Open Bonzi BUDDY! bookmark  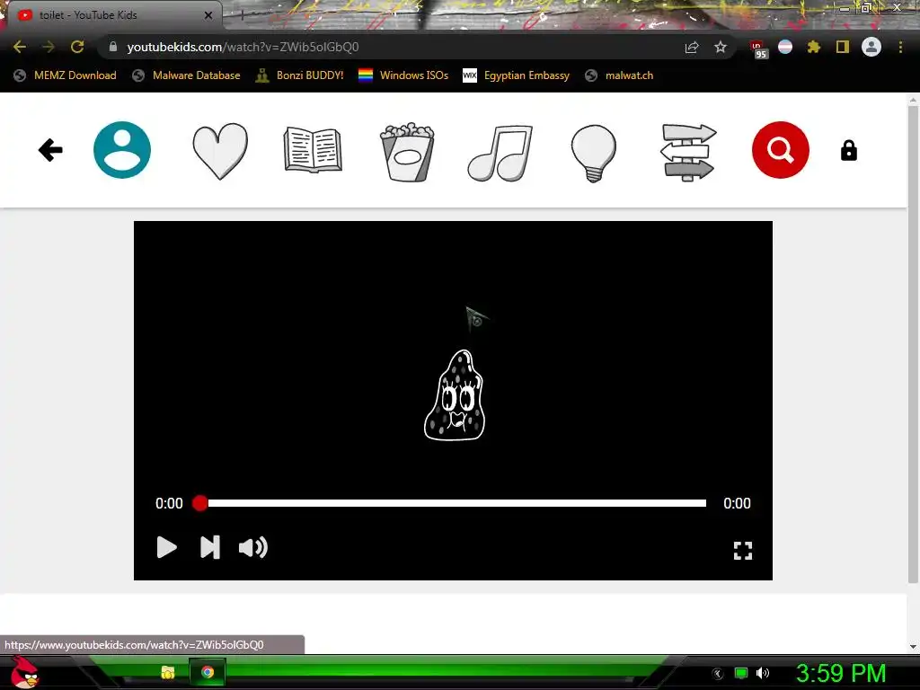(300, 75)
